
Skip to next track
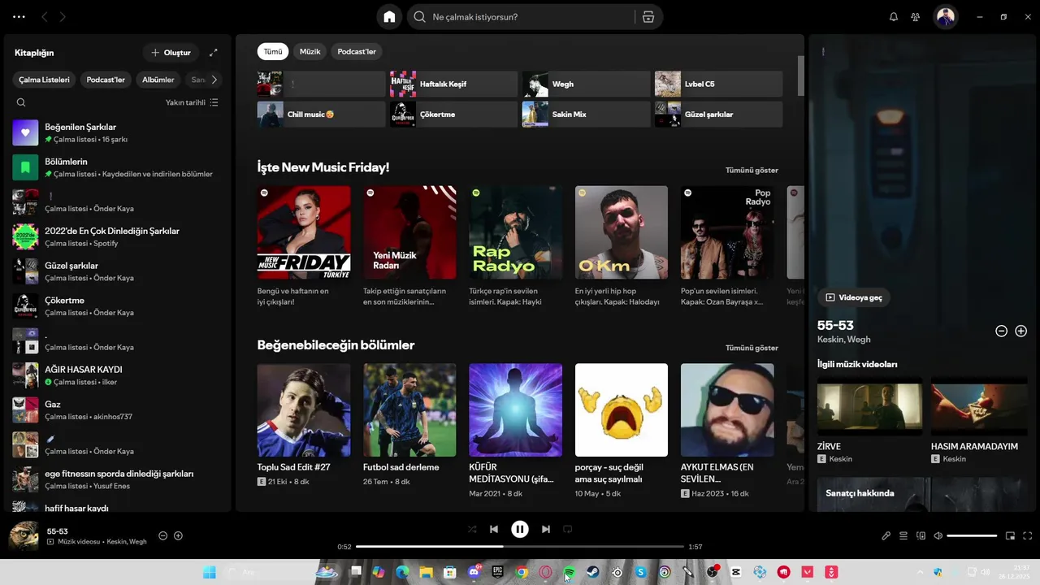pyautogui.click(x=546, y=529)
